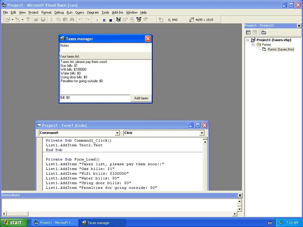The width and height of the screenshot is (303, 227).
Task: Click the Start (Run) play button
Action: tap(97, 20)
